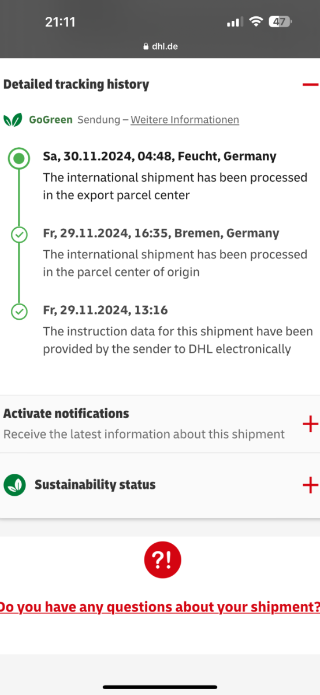
Task: Tap the battery indicator in status bar
Action: [x=281, y=22]
